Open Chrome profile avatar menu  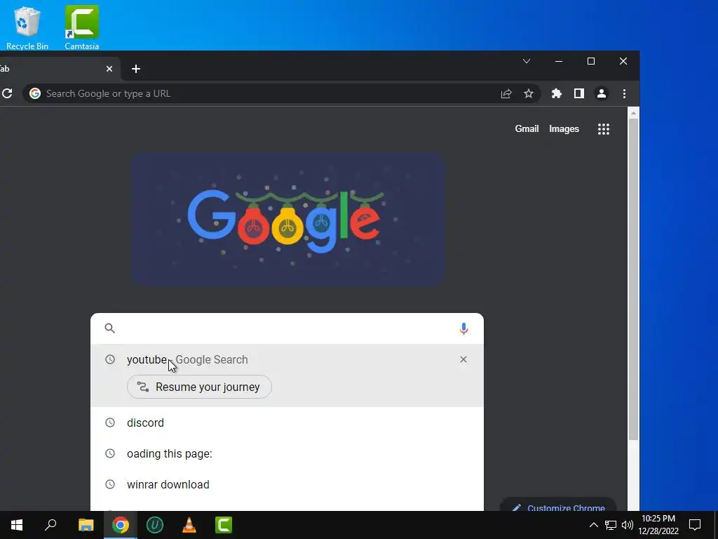coord(601,93)
